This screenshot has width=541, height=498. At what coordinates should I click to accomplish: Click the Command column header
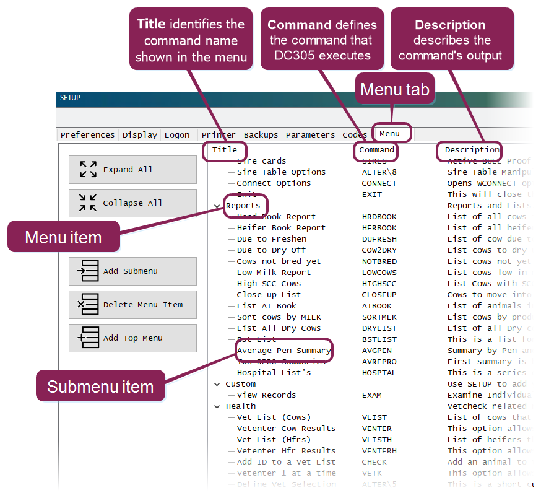pyautogui.click(x=376, y=150)
